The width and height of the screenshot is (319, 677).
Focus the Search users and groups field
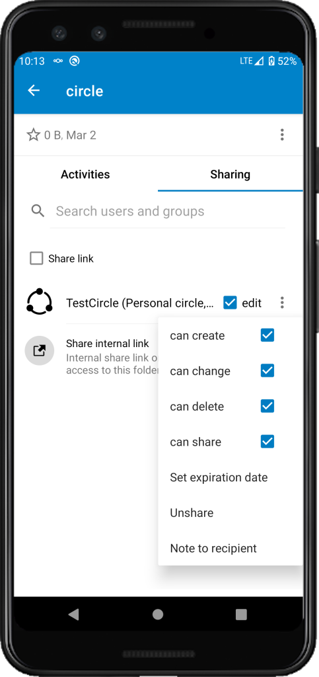click(x=167, y=211)
